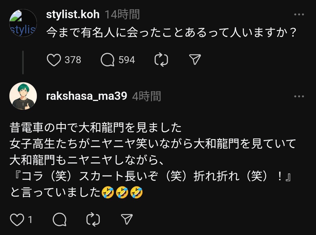The image size is (316, 235).
Task: Open more options for rakshasa_ma39's reply
Action: pos(299,96)
